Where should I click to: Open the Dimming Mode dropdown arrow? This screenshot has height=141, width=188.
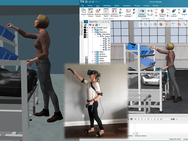point(165,16)
